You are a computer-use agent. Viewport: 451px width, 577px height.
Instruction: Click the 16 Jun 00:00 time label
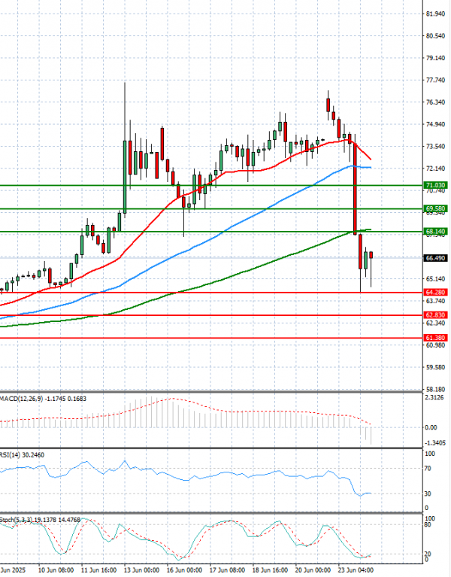[184, 570]
